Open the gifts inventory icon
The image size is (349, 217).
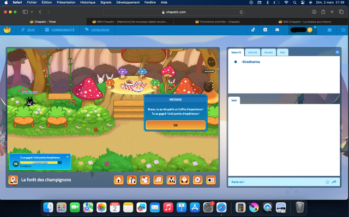pyautogui.click(x=132, y=180)
